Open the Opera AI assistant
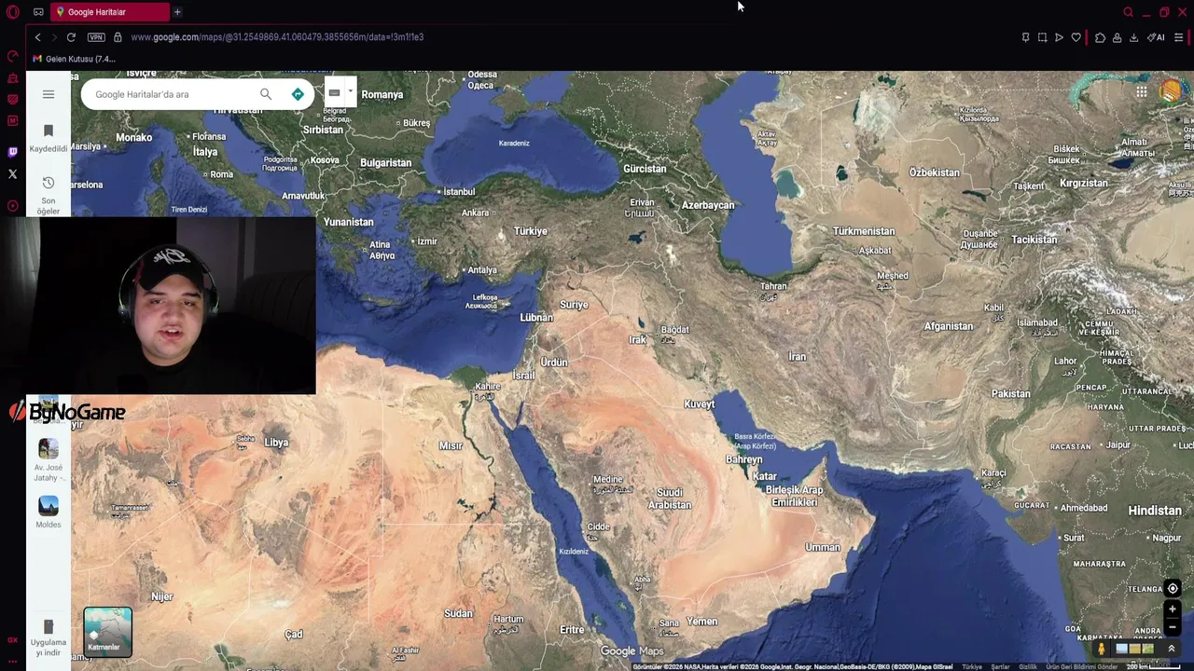The height and width of the screenshot is (671, 1194). pyautogui.click(x=1156, y=37)
